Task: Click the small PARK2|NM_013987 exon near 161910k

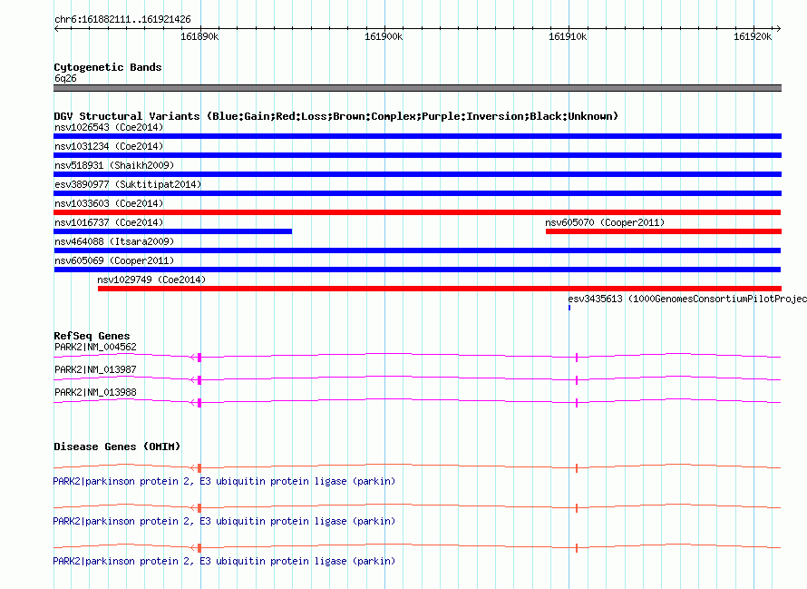Action: tap(577, 379)
